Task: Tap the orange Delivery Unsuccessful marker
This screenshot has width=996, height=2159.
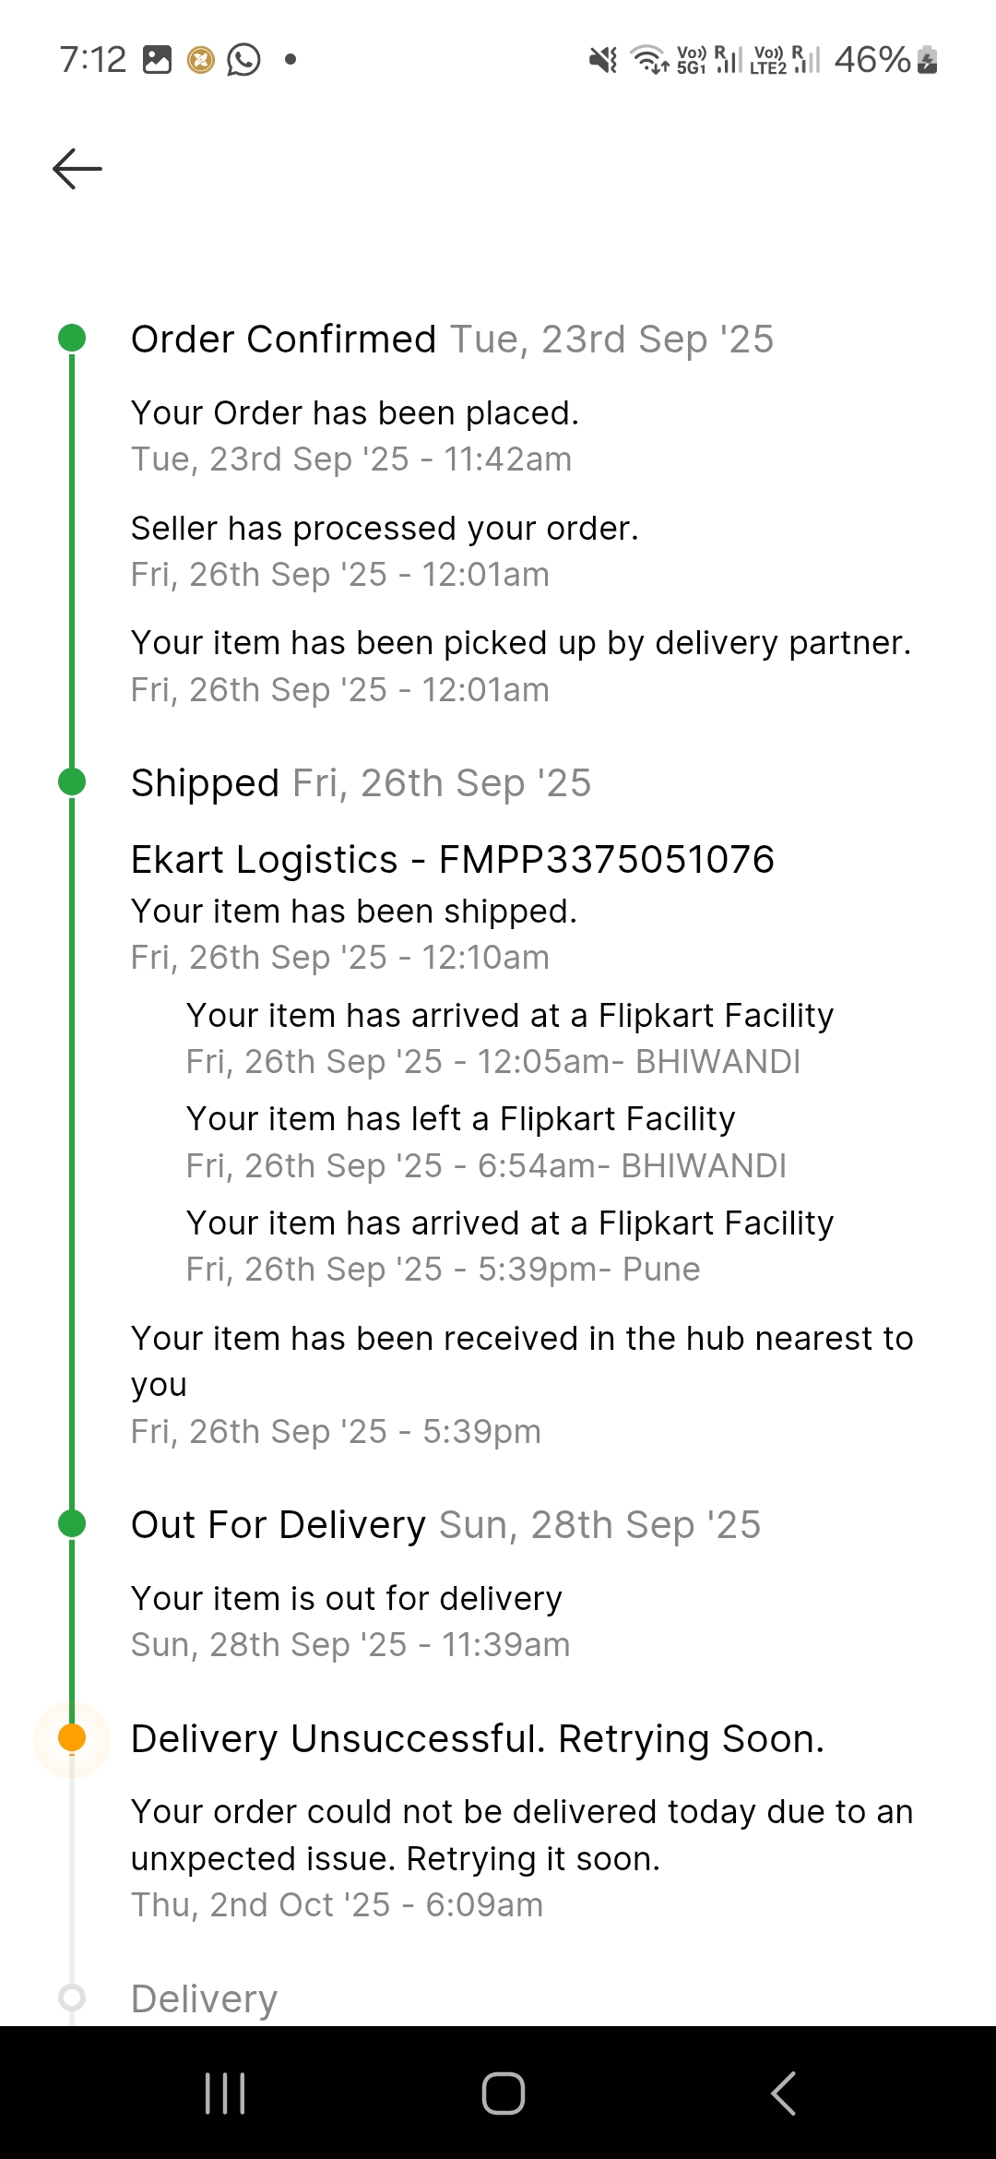Action: click(72, 1738)
